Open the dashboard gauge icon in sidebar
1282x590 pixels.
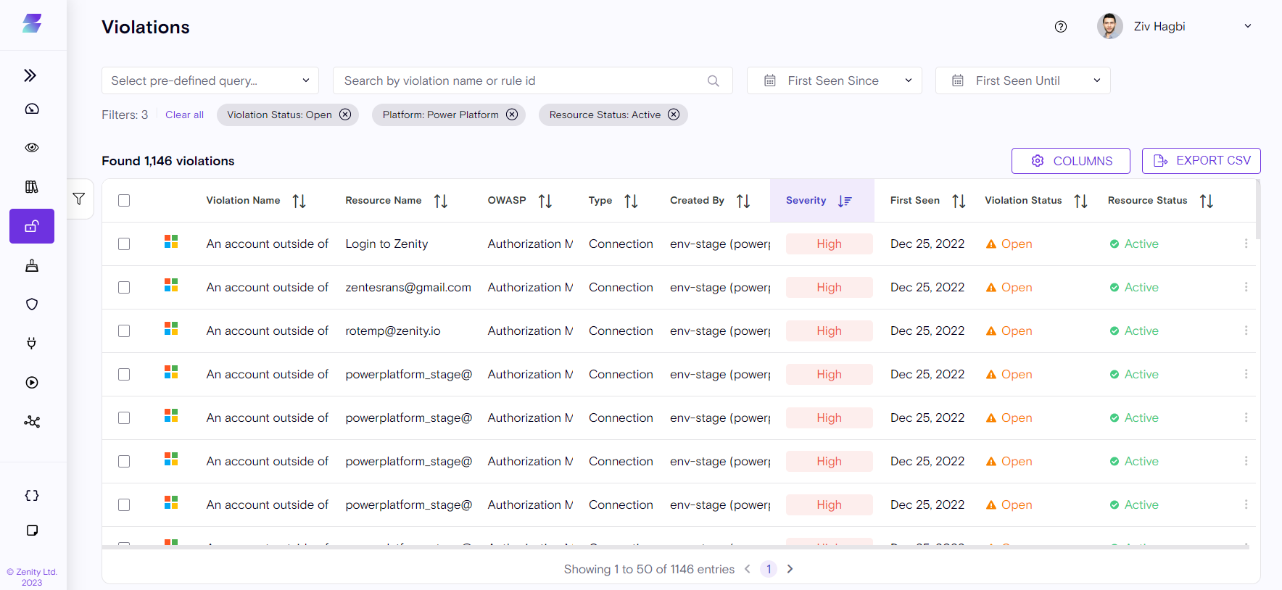coord(32,109)
